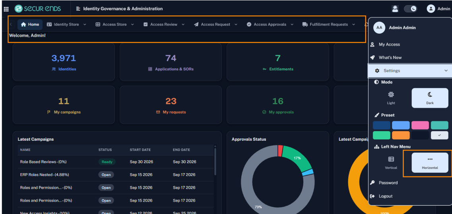This screenshot has width=452, height=214.
Task: Click the SecurEnds logo
Action: pyautogui.click(x=38, y=9)
